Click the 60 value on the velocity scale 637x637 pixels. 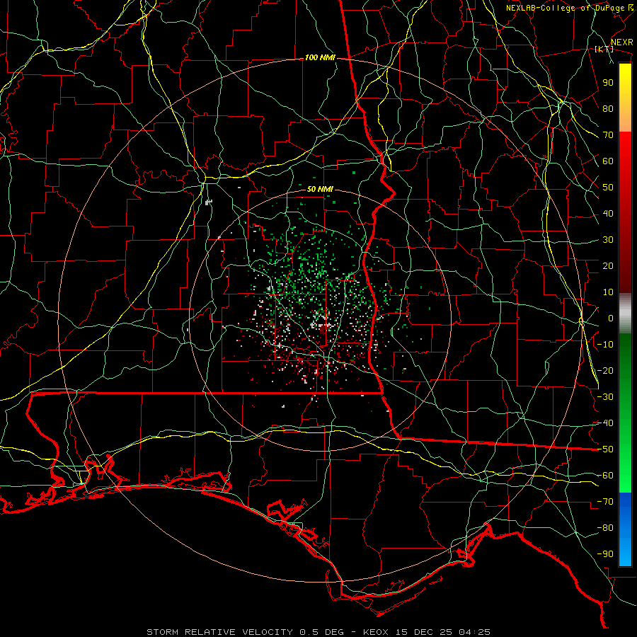pos(608,161)
